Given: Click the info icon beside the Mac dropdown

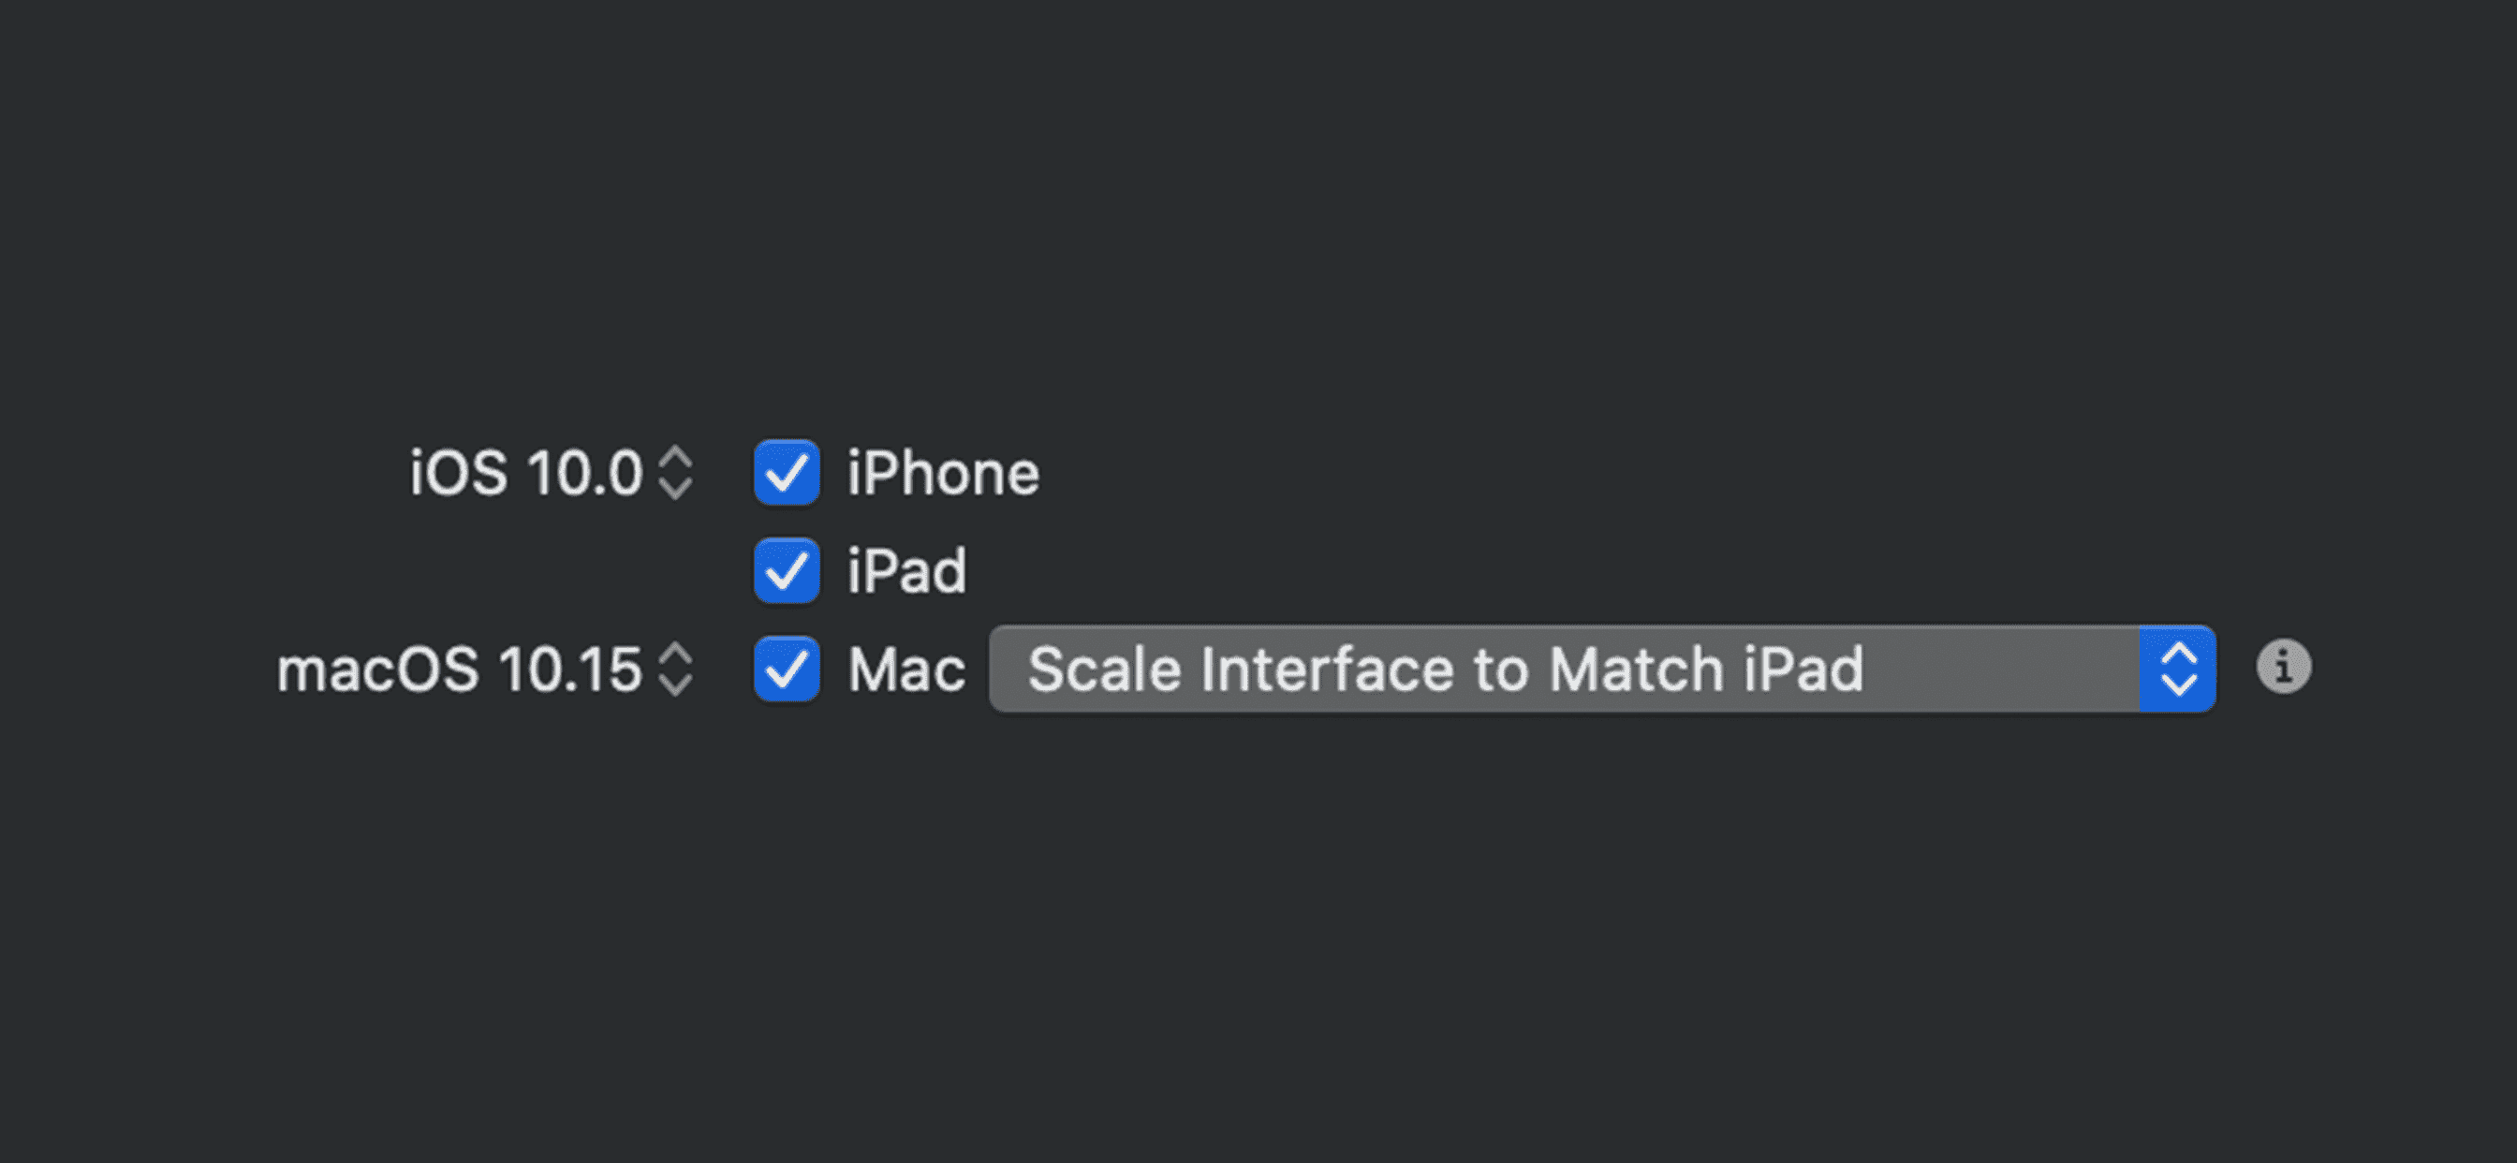Looking at the screenshot, I should tap(2283, 668).
